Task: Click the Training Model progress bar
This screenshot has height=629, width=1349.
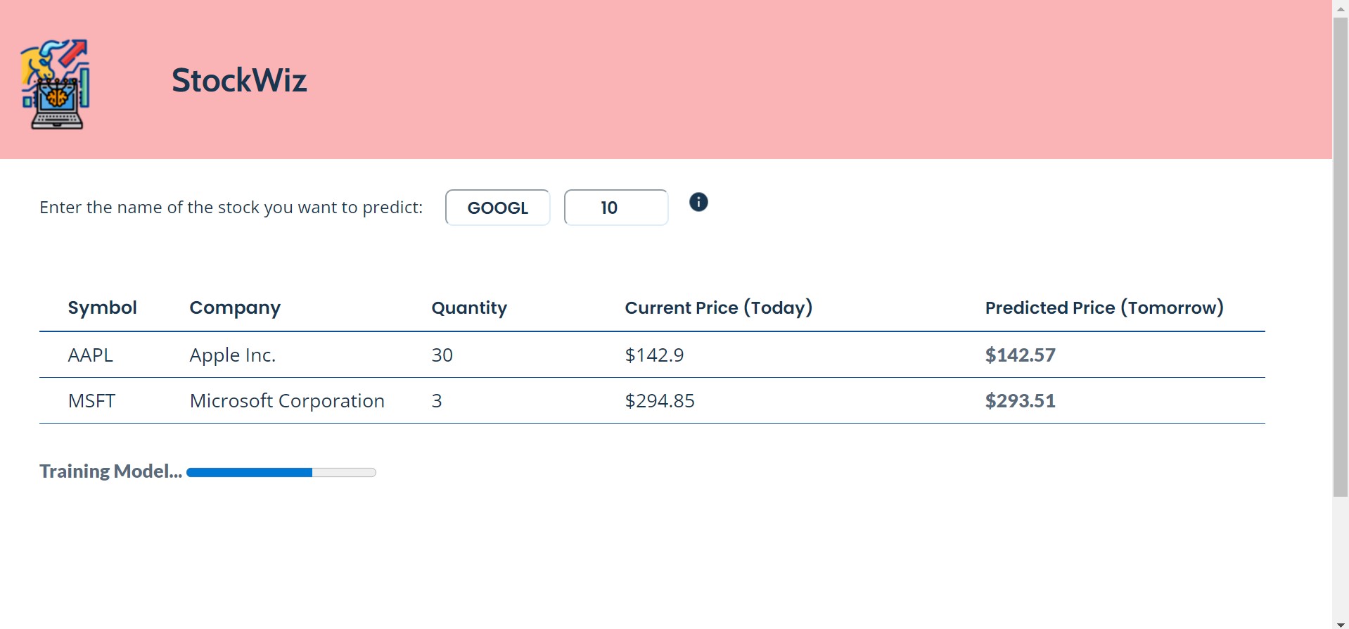Action: point(281,472)
